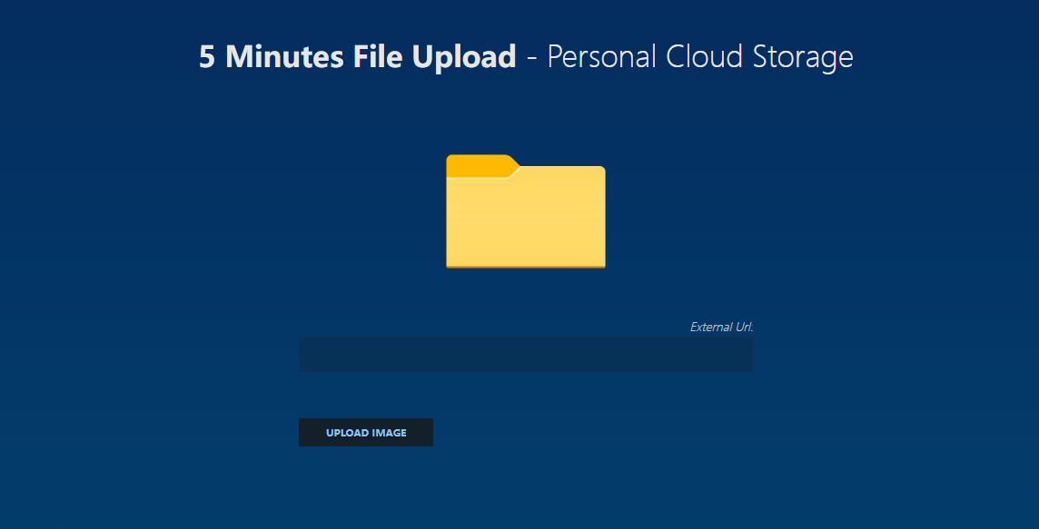Click the Personal Cloud Storage subtitle

(699, 57)
